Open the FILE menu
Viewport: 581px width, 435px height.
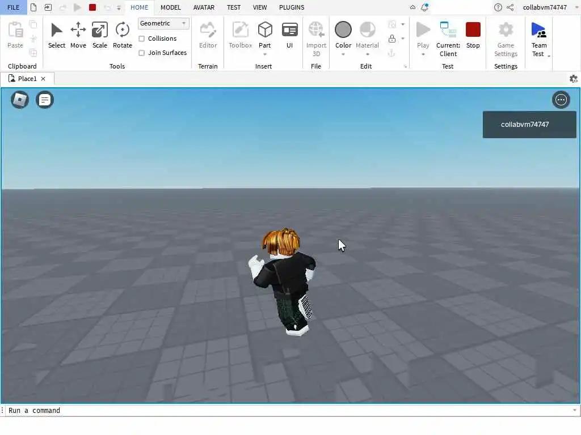(x=14, y=7)
